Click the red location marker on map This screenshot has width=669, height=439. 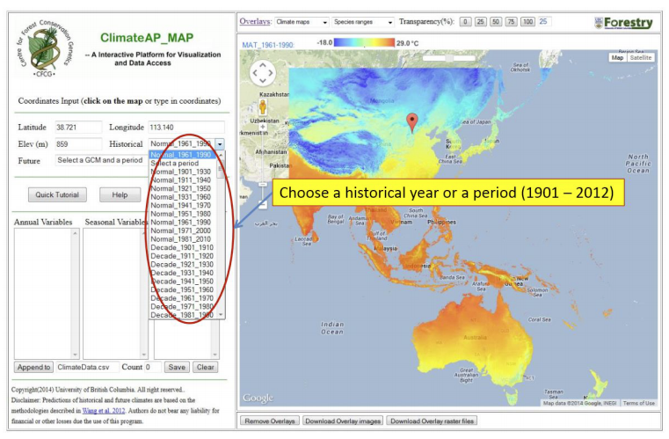[411, 123]
